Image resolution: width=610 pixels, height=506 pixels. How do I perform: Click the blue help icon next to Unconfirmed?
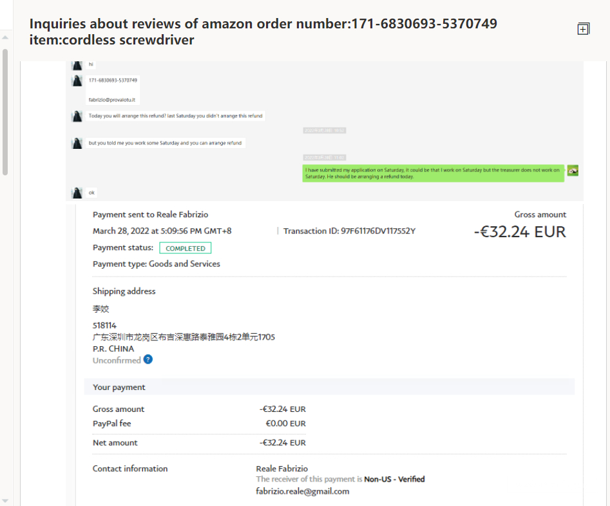tap(148, 359)
